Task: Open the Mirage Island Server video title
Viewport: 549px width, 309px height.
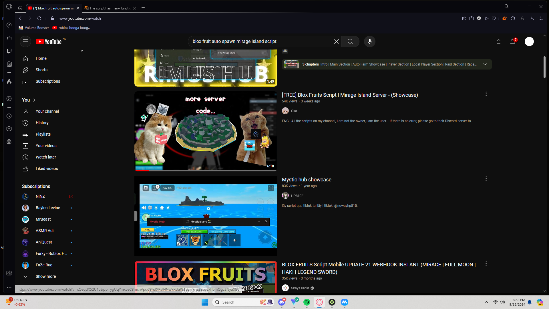Action: coord(350,95)
